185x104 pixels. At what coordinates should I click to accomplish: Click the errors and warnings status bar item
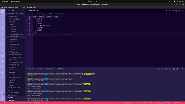[29, 103]
